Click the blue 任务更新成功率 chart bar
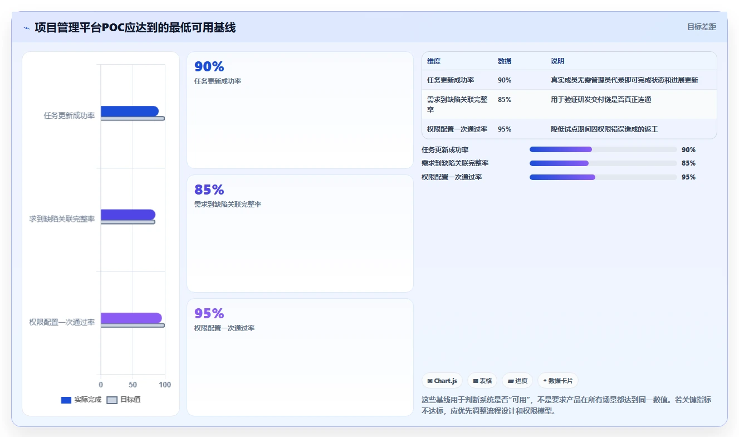The image size is (739, 437). point(129,111)
